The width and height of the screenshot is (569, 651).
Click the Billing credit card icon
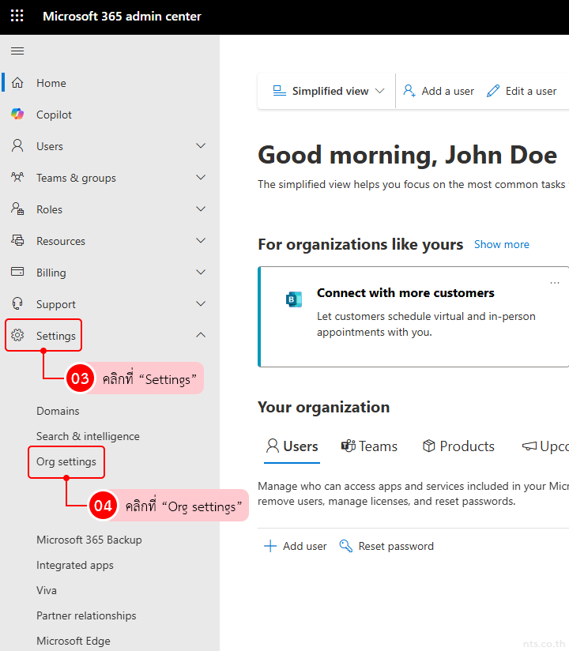pos(17,272)
